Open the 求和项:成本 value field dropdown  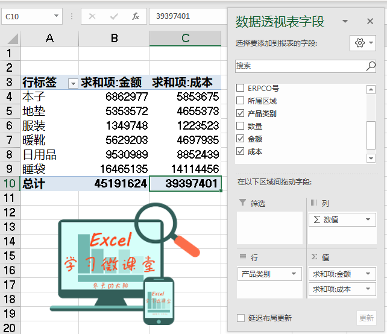[368, 289]
